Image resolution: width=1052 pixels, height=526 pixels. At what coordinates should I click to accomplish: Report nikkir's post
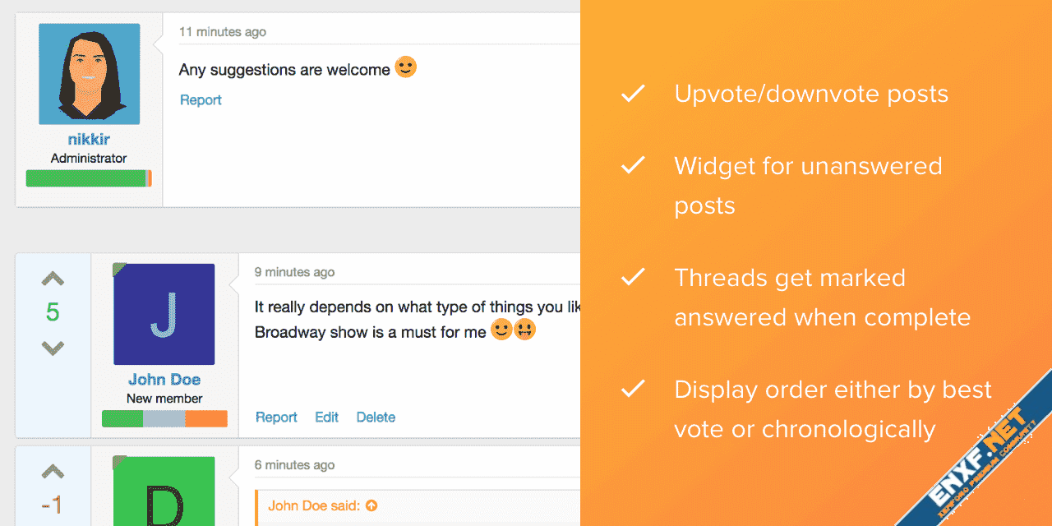click(201, 100)
